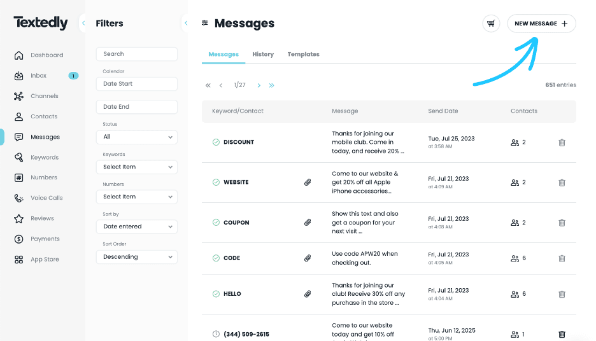Click the shopping cart icon
596x341 pixels.
tap(490, 24)
